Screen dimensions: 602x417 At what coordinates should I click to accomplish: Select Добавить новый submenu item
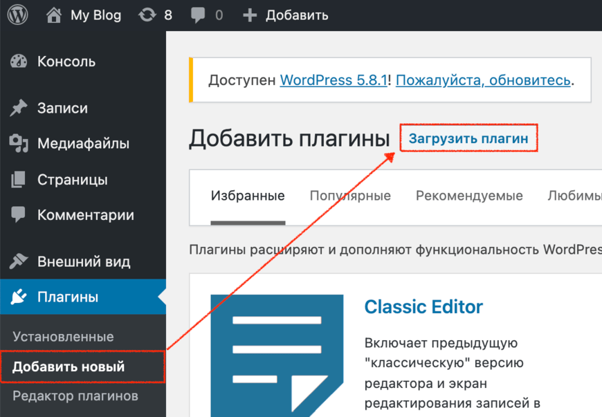[69, 367]
